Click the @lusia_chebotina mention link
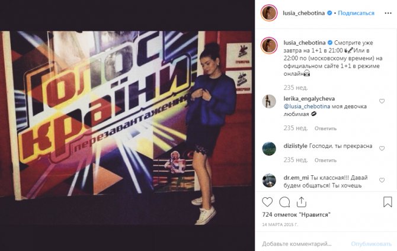Screen dimensions: 397x251 coord(306,107)
